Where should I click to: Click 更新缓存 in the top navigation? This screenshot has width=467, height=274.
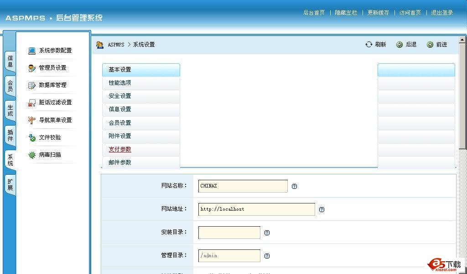pyautogui.click(x=378, y=12)
